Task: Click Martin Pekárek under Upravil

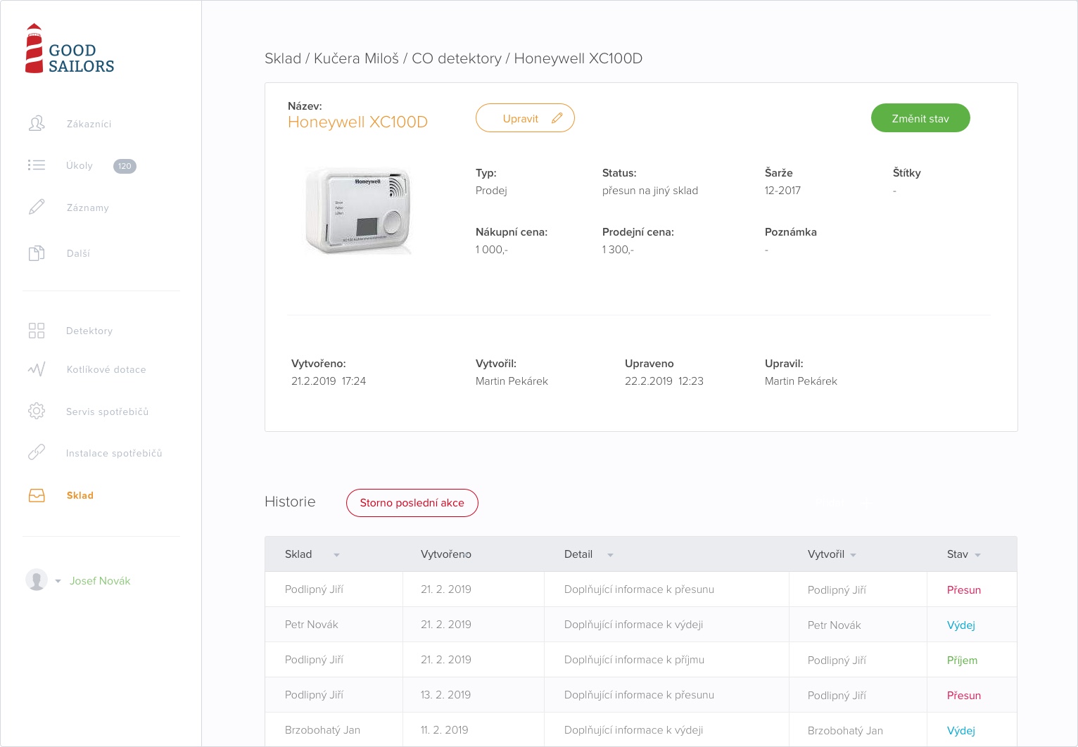Action: 801,381
